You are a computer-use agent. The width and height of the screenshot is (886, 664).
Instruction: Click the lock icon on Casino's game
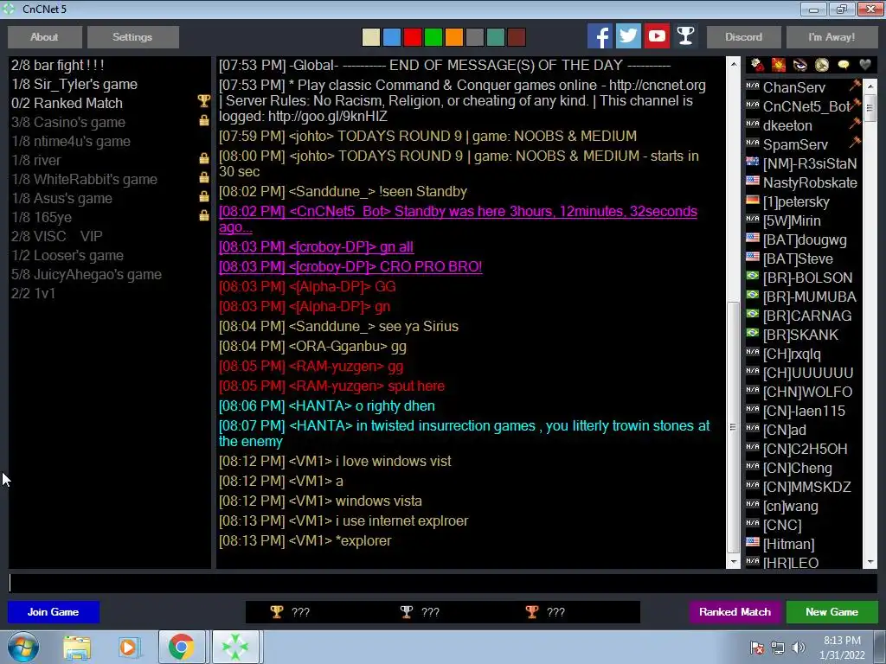(204, 120)
